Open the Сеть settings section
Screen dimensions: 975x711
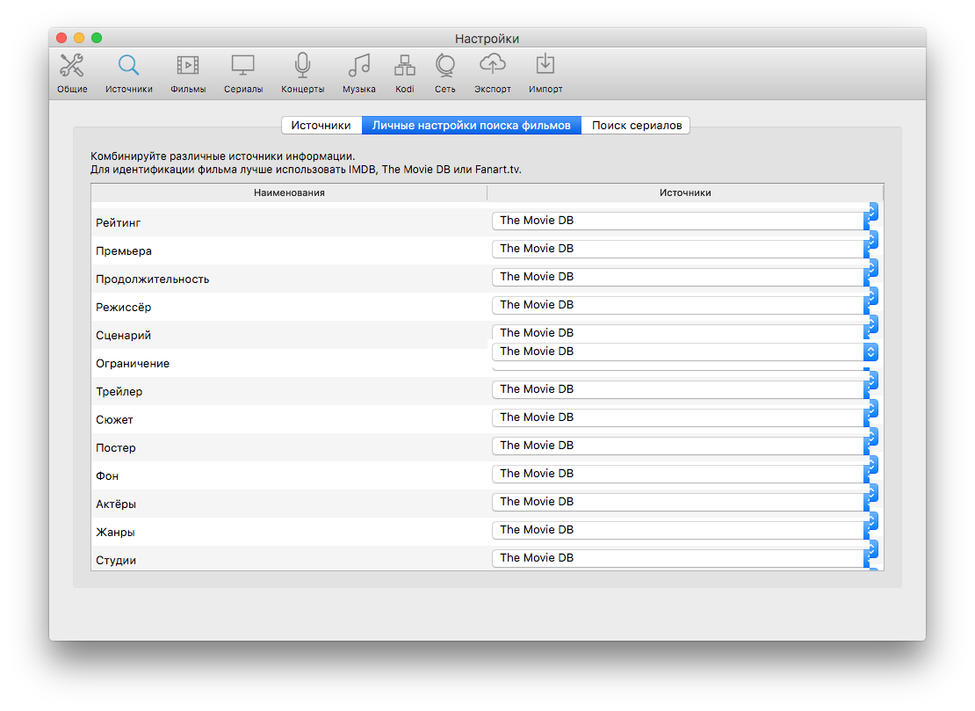(x=444, y=73)
